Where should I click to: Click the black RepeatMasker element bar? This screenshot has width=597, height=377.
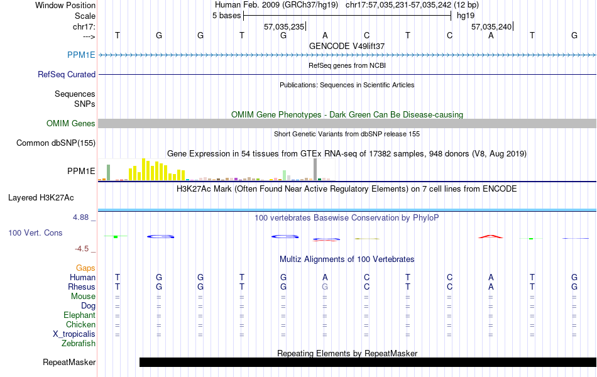(368, 362)
